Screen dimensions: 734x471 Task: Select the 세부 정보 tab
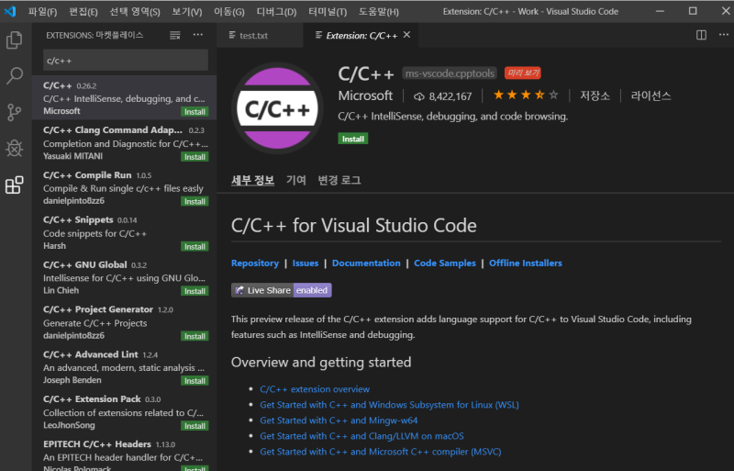(x=252, y=180)
